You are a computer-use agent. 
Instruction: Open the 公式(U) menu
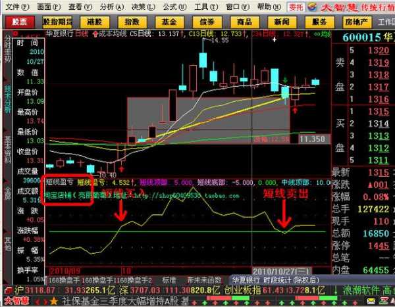174,7
